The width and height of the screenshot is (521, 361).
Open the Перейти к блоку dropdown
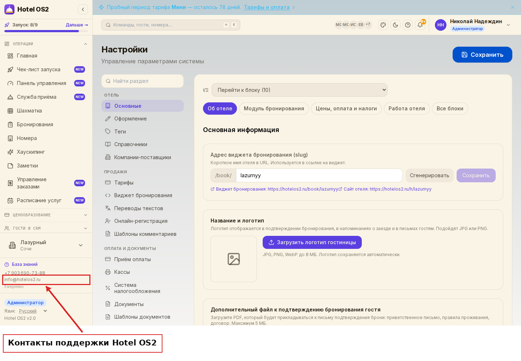[300, 90]
